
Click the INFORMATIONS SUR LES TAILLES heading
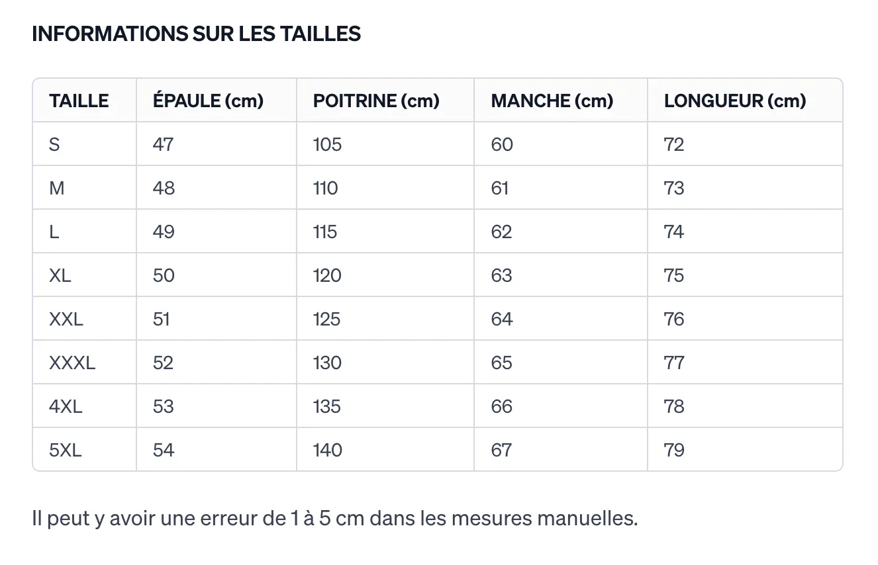pos(197,34)
